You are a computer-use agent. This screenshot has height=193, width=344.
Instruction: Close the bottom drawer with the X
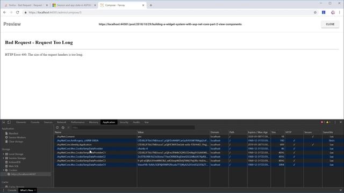(x=341, y=190)
